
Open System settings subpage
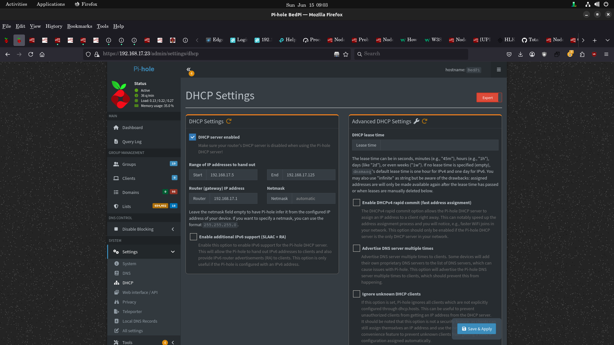pyautogui.click(x=144, y=264)
